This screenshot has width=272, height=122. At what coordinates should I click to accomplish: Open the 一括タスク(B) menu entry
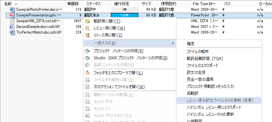tap(130, 43)
